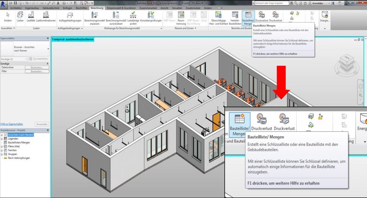Switch to the Einfügen tab
This screenshot has height=198, width=367.
pos(67,8)
